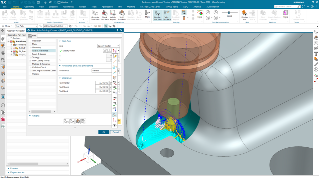This screenshot has width=319, height=179.
Task: Open Within Work Part Only dropdown
Action: [x=55, y=26]
